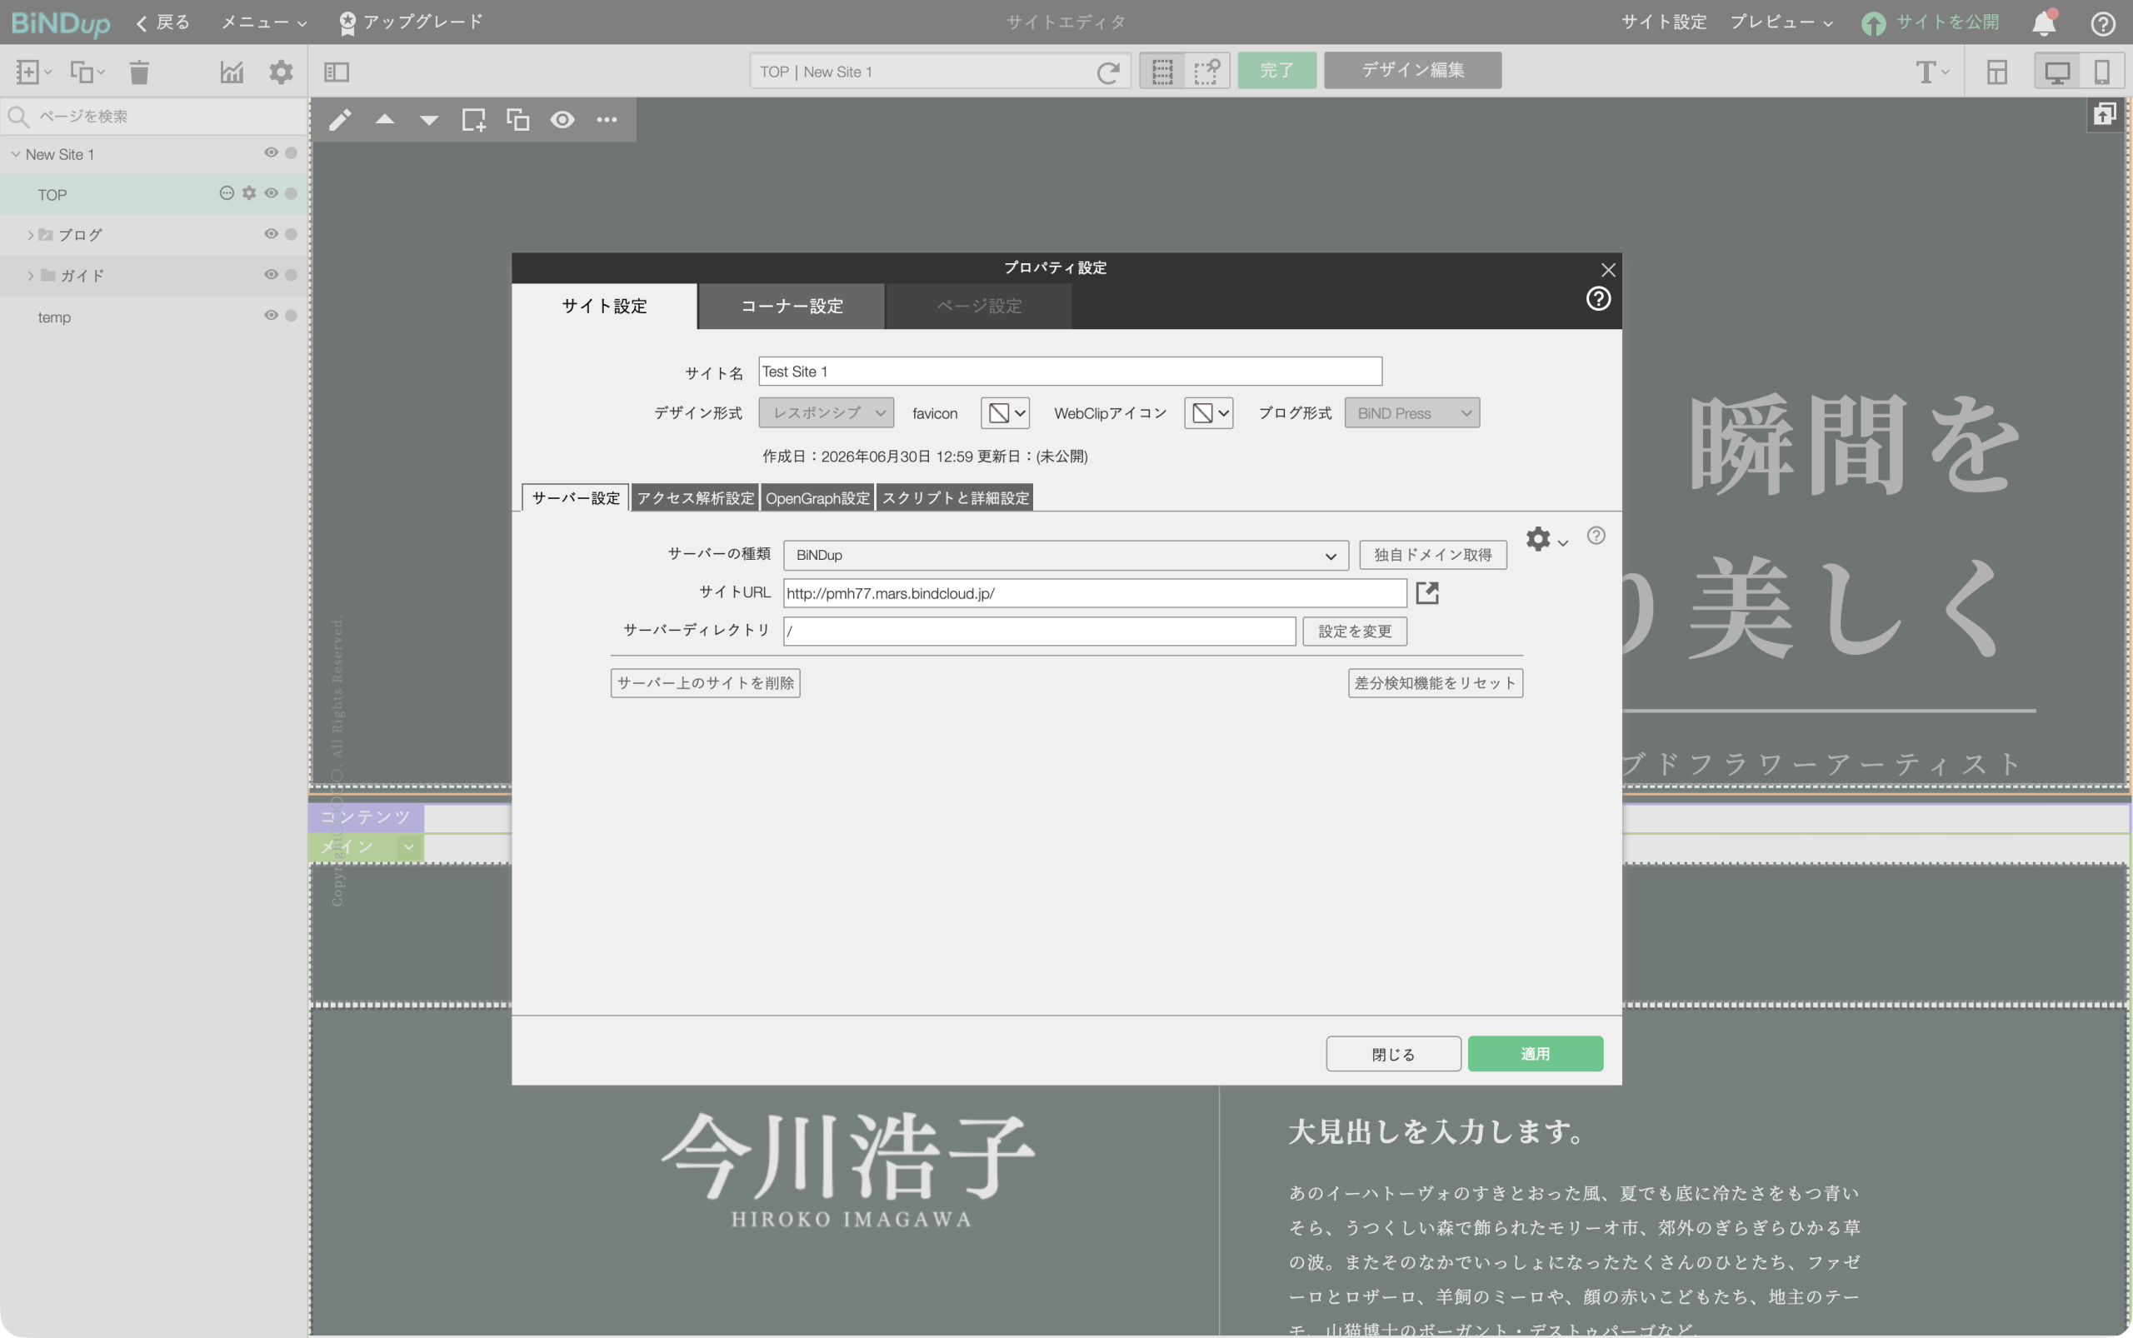Open the text T tool dropdown
Screen dimensions: 2133x1338
pos(1932,72)
